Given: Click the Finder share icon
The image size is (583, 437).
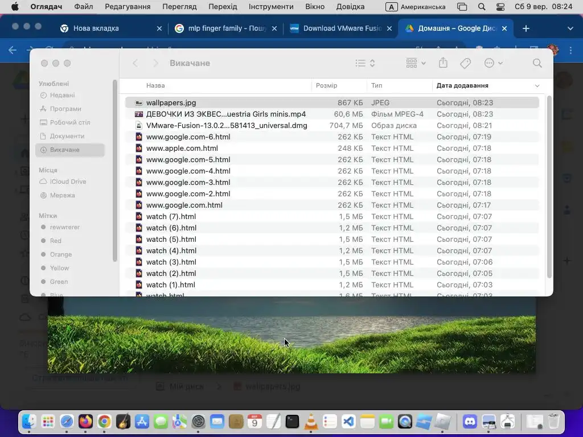Looking at the screenshot, I should [443, 63].
